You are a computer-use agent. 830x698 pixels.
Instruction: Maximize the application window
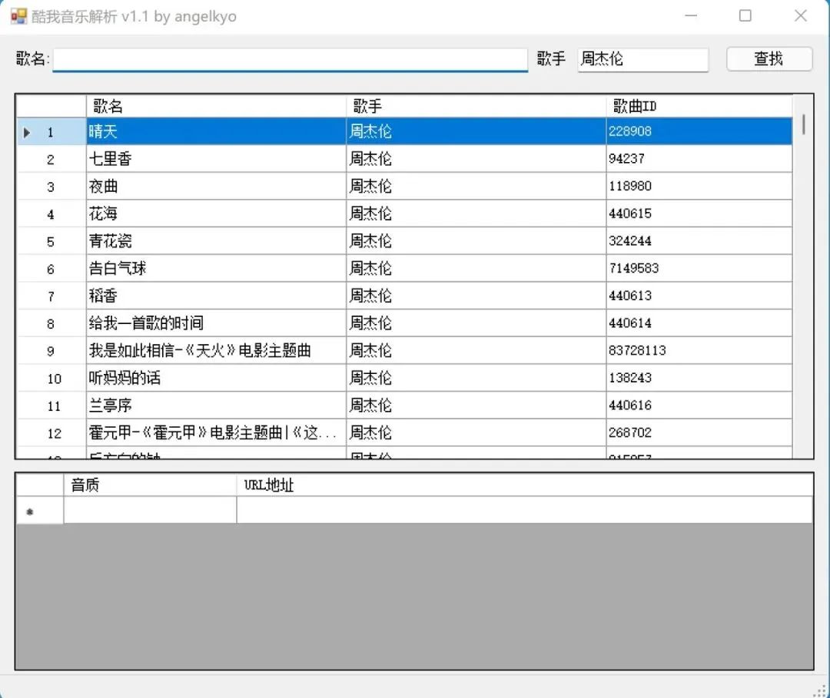[x=745, y=16]
